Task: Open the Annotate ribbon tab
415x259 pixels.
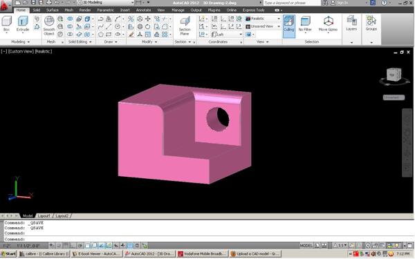Action: coord(143,10)
